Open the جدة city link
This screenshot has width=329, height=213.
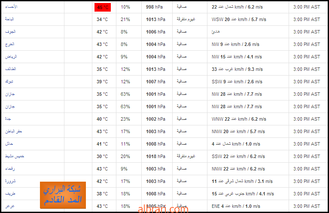[8, 119]
